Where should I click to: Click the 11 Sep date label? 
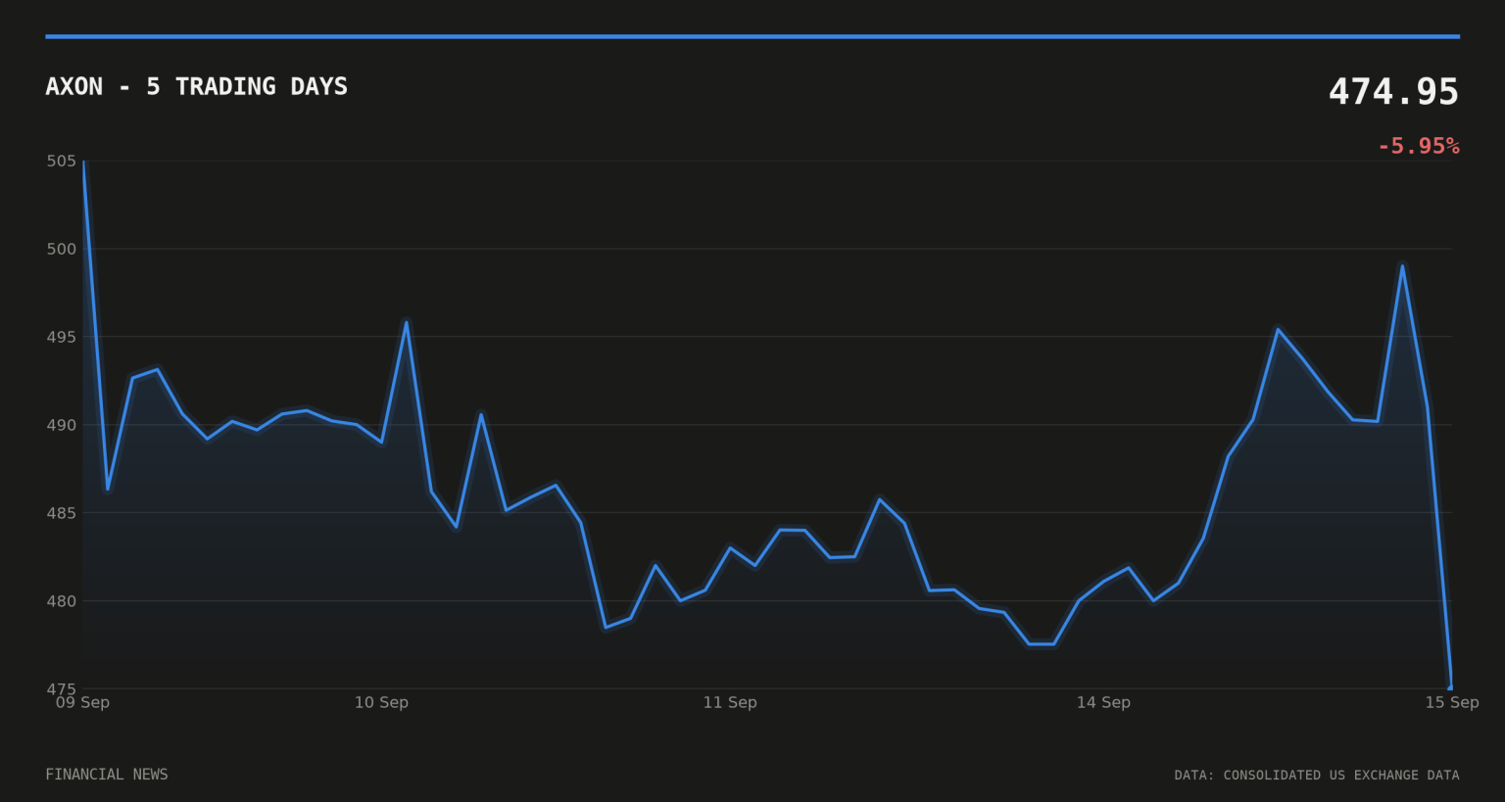(x=730, y=702)
